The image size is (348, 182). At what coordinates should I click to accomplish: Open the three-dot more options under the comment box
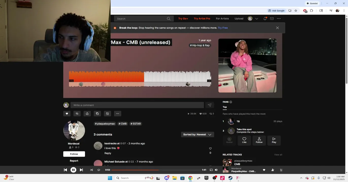118,114
